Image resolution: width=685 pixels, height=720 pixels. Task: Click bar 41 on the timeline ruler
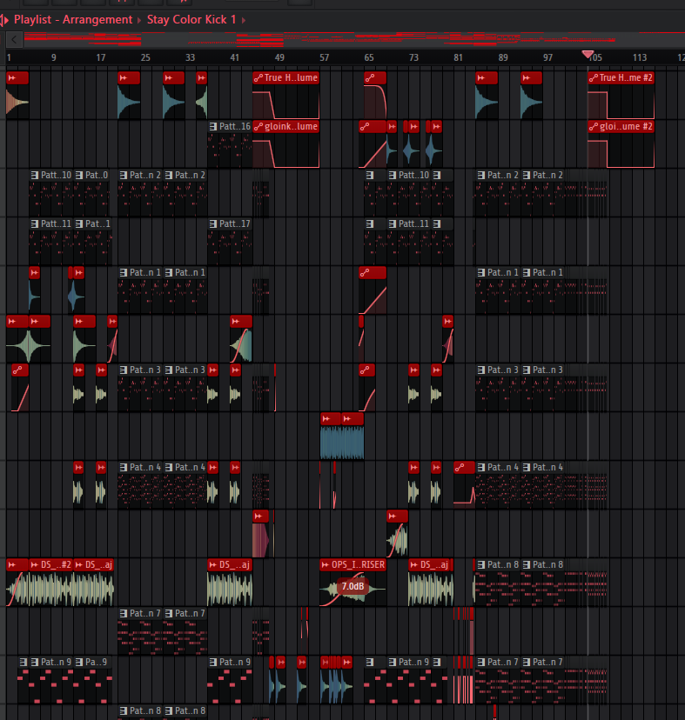click(x=234, y=58)
